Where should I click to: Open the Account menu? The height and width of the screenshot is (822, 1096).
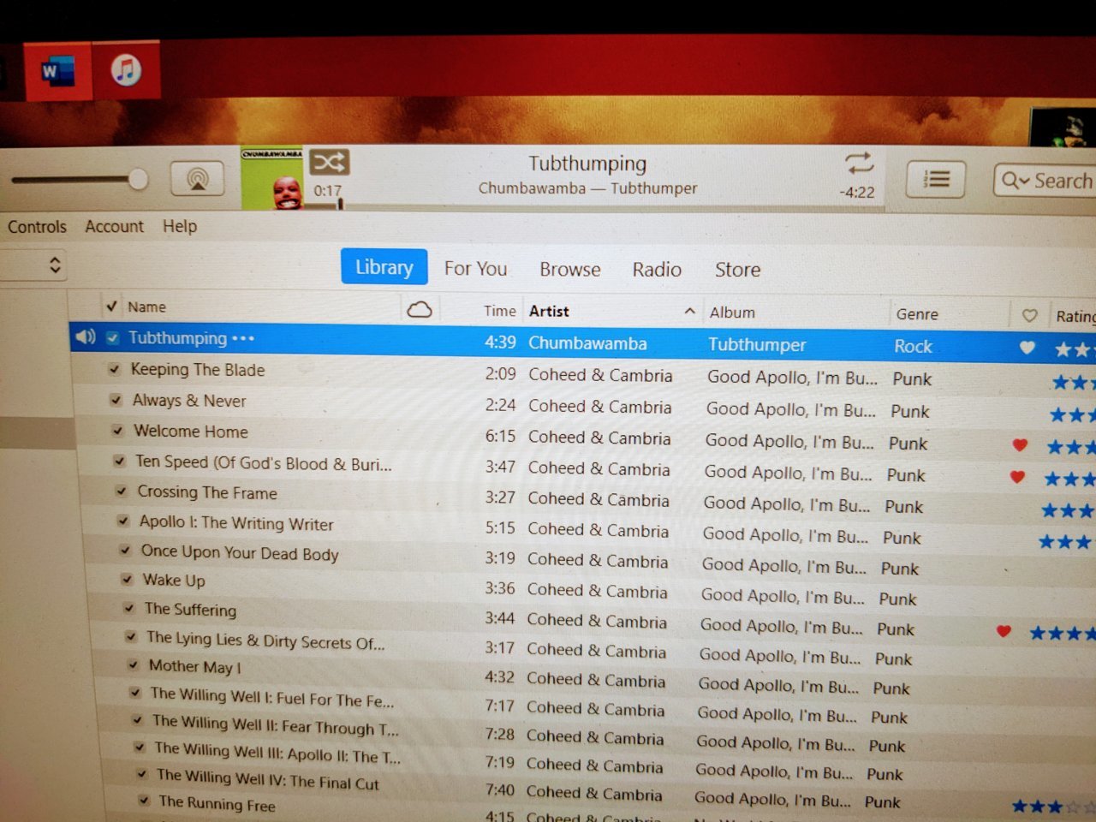[114, 226]
